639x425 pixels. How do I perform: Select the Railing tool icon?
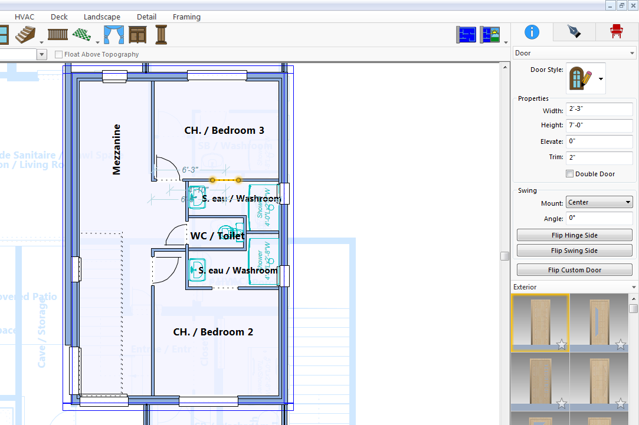(57, 34)
